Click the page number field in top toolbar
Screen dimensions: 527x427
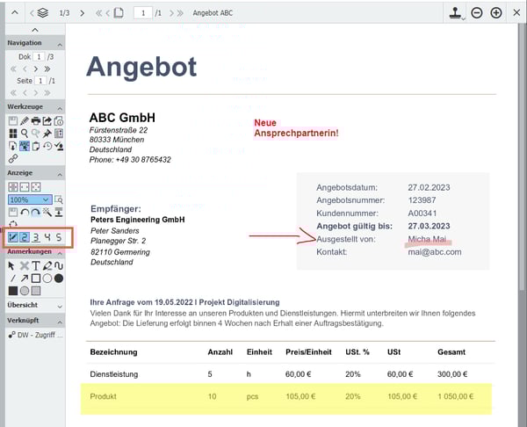(139, 13)
